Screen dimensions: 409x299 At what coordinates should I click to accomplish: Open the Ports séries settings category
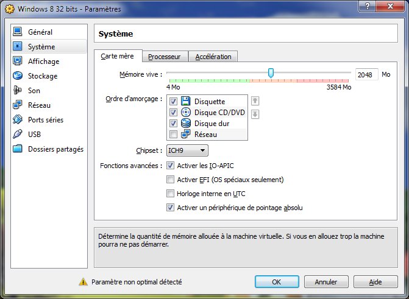[49, 119]
